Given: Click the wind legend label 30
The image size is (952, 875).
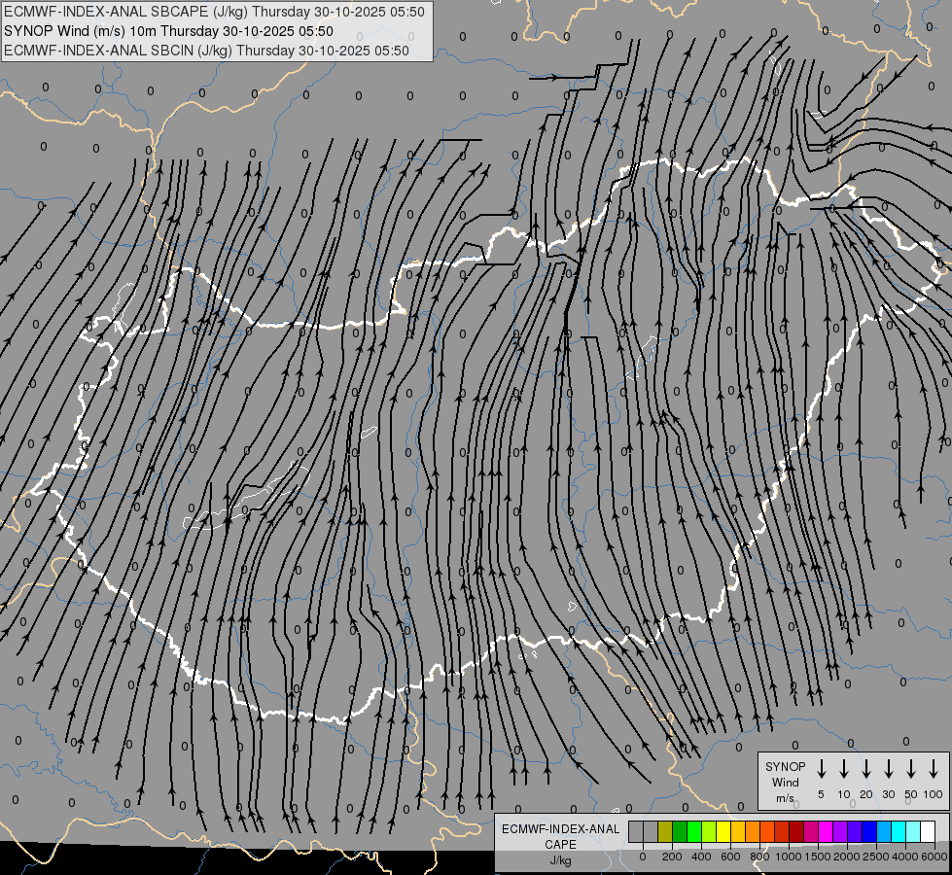Looking at the screenshot, I should 888,794.
